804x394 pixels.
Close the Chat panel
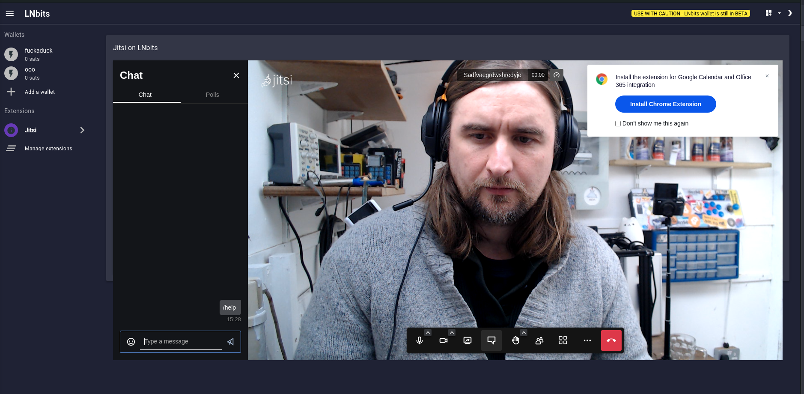click(236, 75)
